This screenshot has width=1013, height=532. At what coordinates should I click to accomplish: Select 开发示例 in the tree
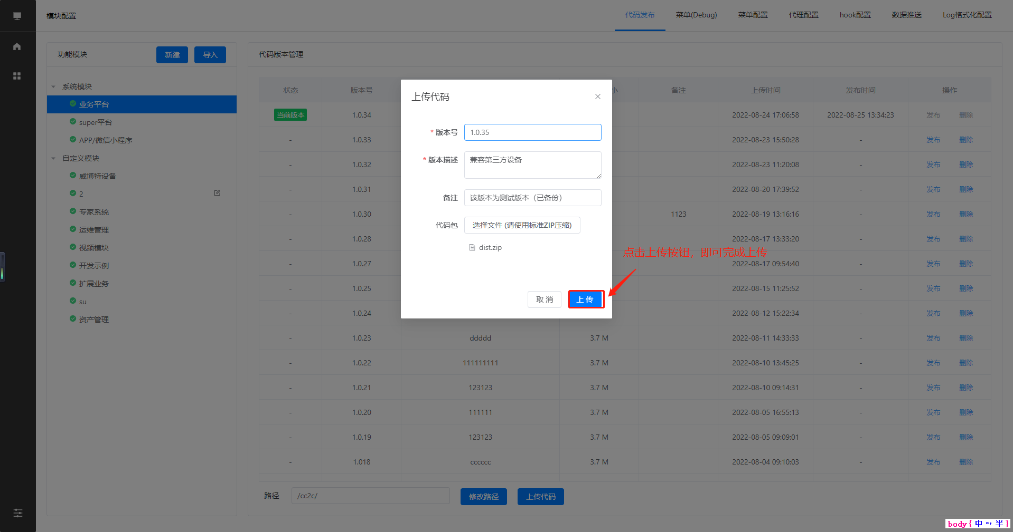point(142,266)
